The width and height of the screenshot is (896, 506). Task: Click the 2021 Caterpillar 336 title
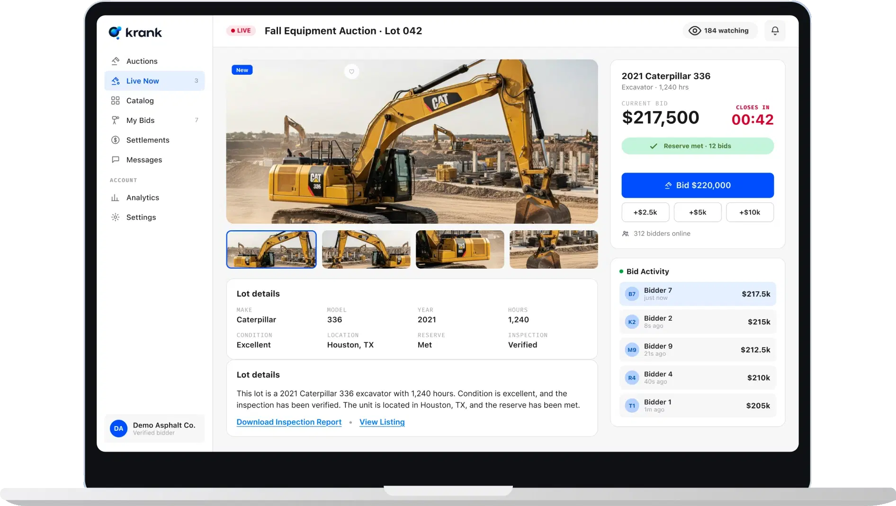coord(666,76)
